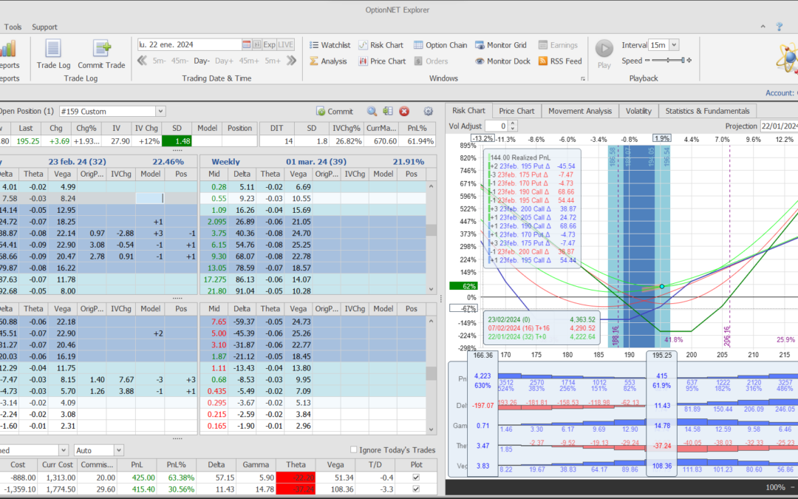Click the Commit Trade icon
The height and width of the screenshot is (499, 798).
102,54
